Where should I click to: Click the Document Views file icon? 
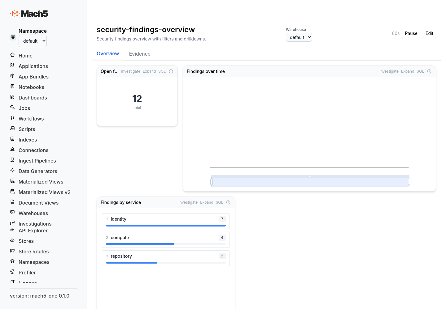(12, 202)
